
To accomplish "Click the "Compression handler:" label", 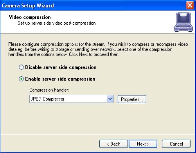I will tap(49, 90).
